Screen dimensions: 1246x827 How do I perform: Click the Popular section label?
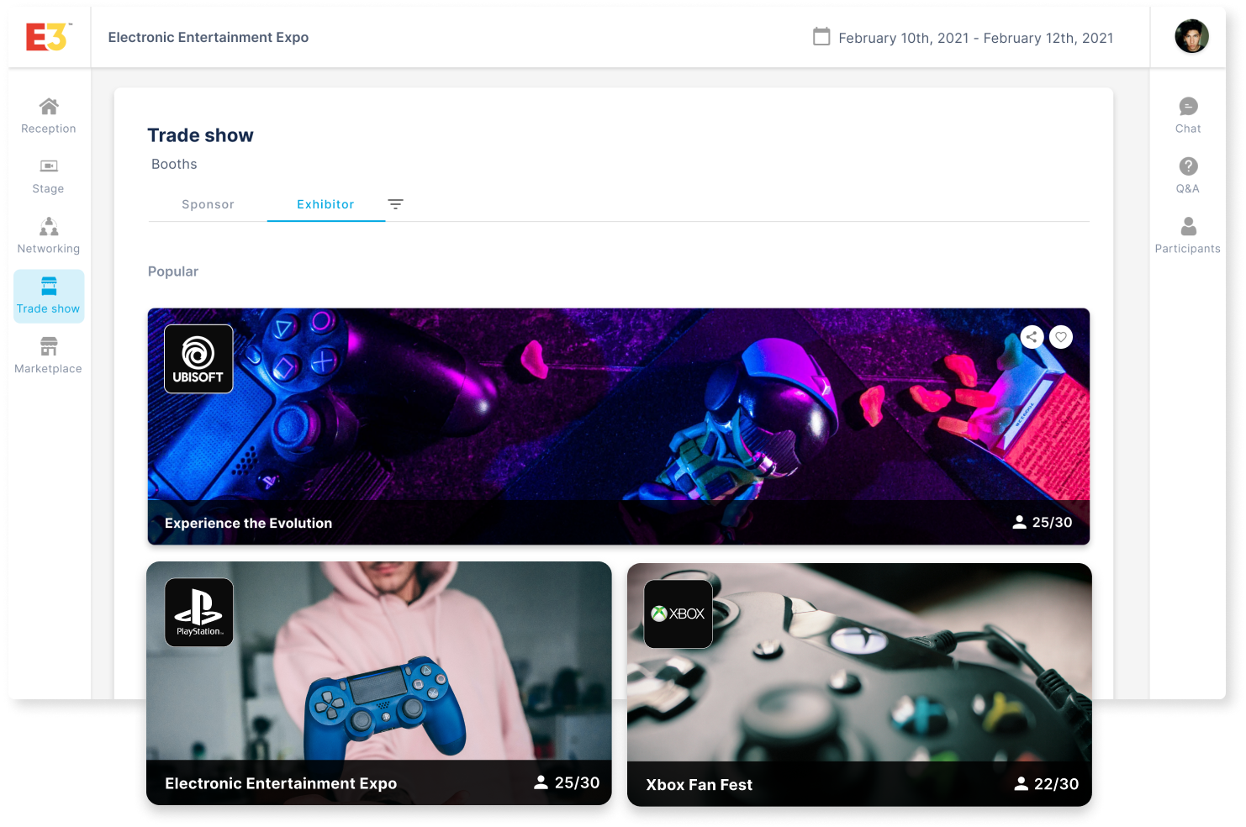click(x=173, y=271)
